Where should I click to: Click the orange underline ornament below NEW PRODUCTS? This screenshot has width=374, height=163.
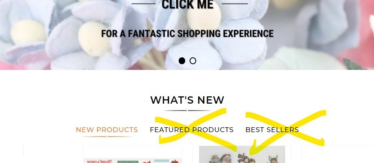107,137
